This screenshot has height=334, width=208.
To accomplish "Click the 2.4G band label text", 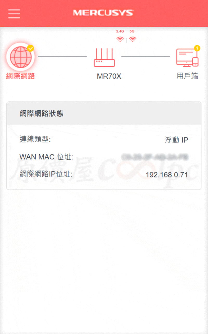I will tap(120, 31).
